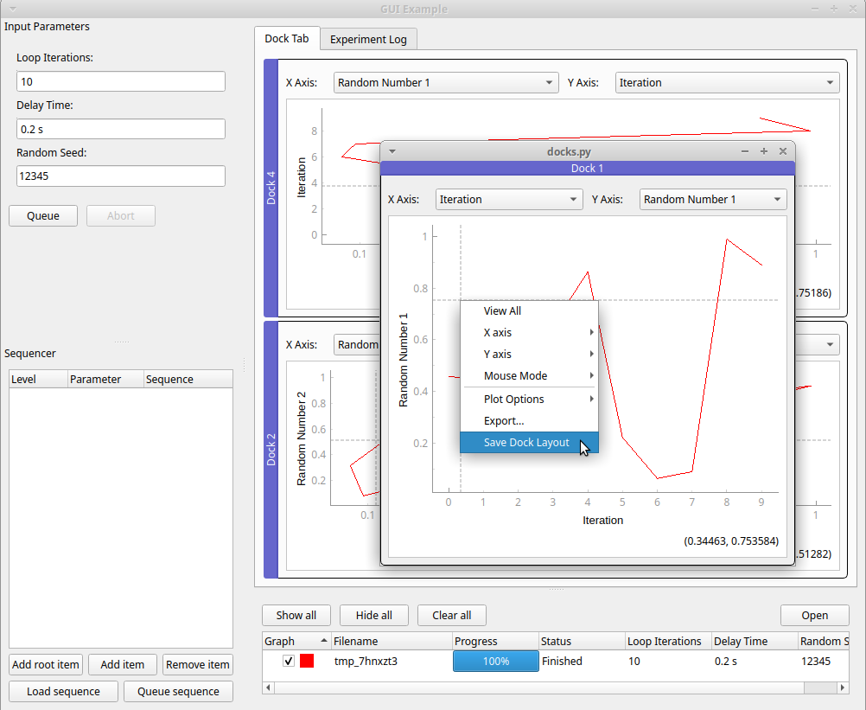Click the Add root item button
866x710 pixels.
point(46,665)
